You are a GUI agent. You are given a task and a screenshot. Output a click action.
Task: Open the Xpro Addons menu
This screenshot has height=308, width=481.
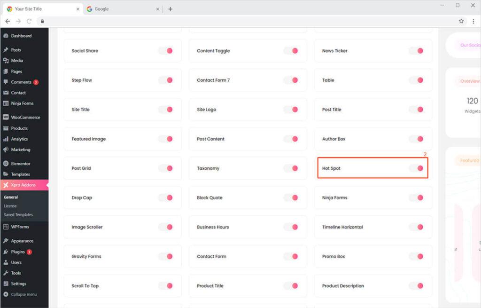point(23,185)
